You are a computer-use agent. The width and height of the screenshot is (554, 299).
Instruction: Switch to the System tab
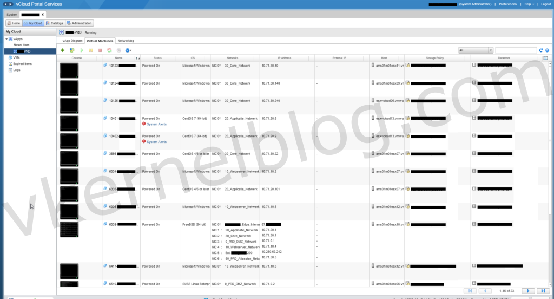[x=12, y=15]
